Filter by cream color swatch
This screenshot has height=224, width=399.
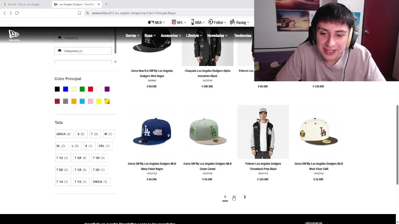click(x=74, y=89)
